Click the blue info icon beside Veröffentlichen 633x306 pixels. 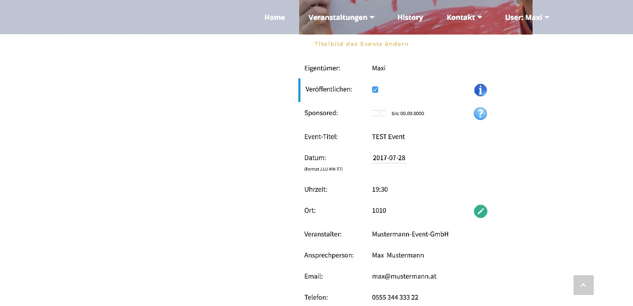click(480, 90)
